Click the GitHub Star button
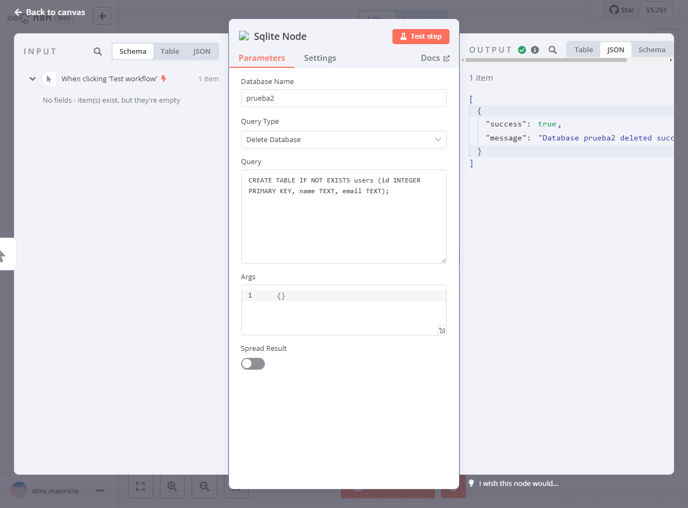 [621, 10]
